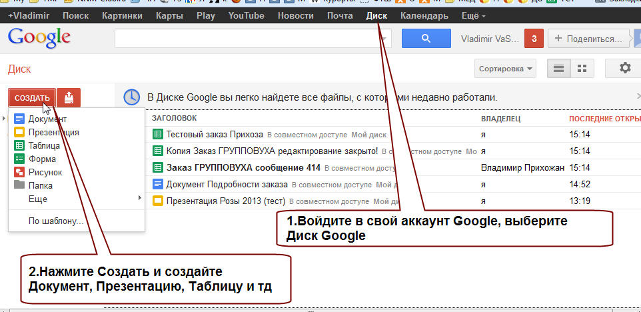This screenshot has width=641, height=312.
Task: Click spreadsheet icon of Тестовый заказ Прихоза
Action: (157, 134)
